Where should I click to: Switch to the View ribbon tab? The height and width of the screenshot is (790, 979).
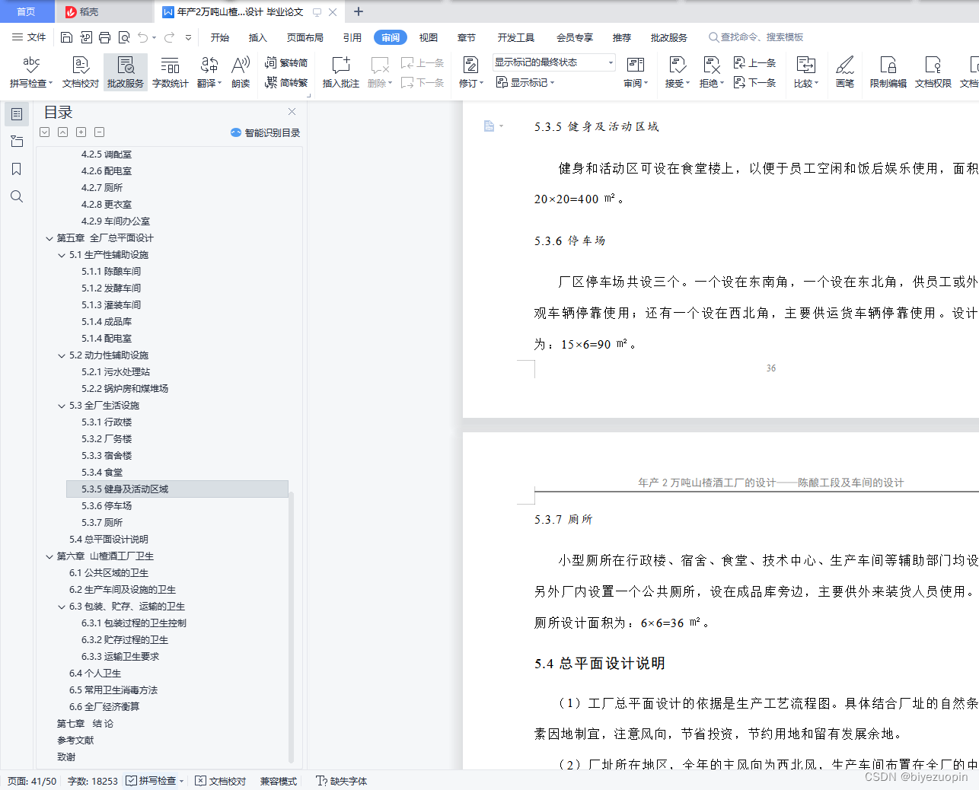429,37
